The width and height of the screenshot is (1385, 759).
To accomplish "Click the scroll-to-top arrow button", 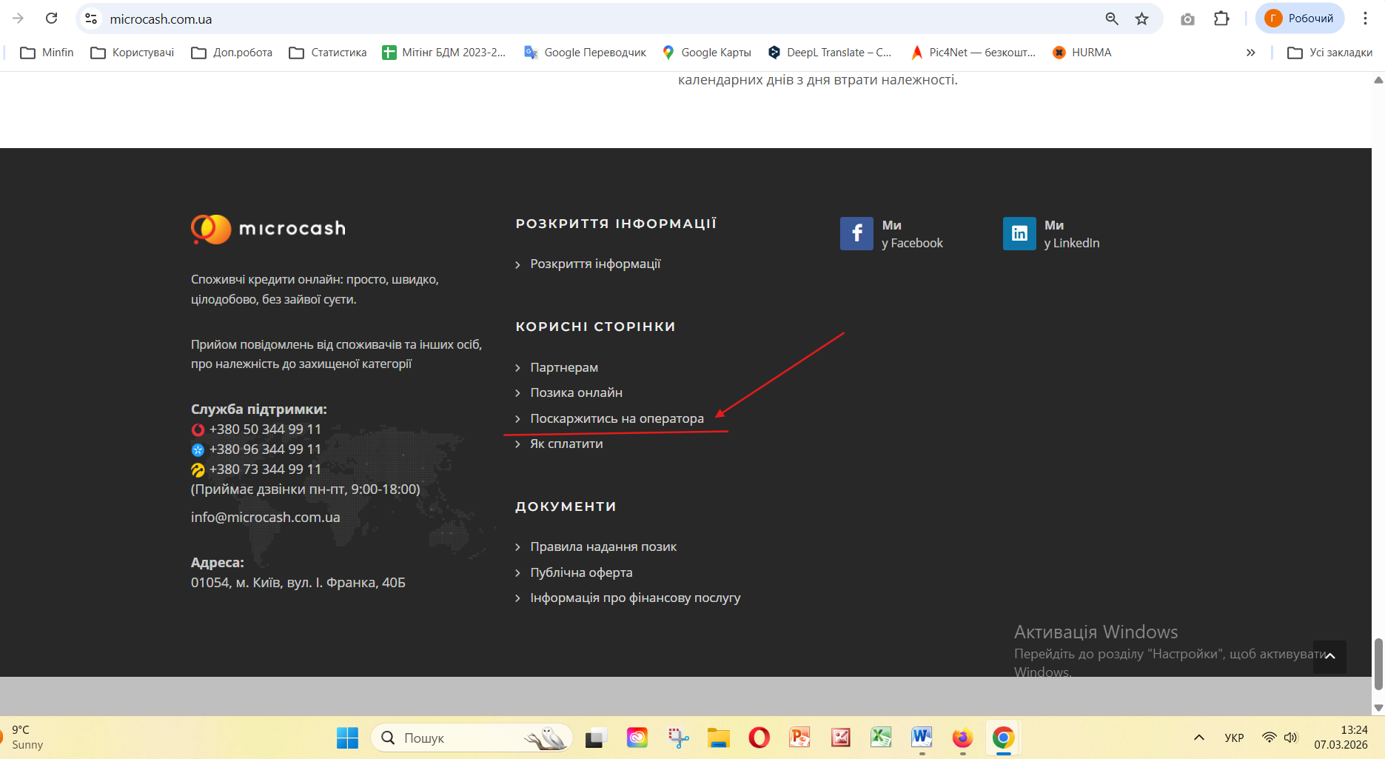I will click(x=1329, y=657).
